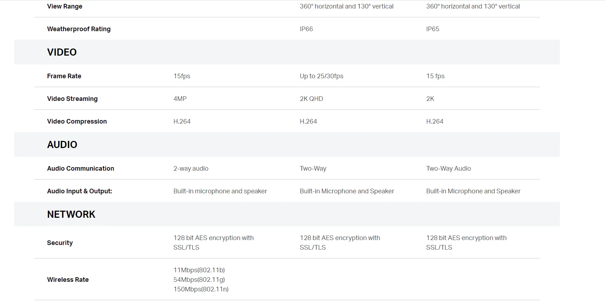Click the NETWORK section header
This screenshot has height=302, width=605.
(x=71, y=214)
